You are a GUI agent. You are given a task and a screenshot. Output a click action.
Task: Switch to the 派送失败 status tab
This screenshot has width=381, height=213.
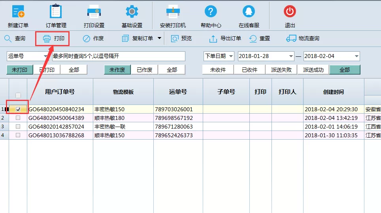pyautogui.click(x=281, y=70)
